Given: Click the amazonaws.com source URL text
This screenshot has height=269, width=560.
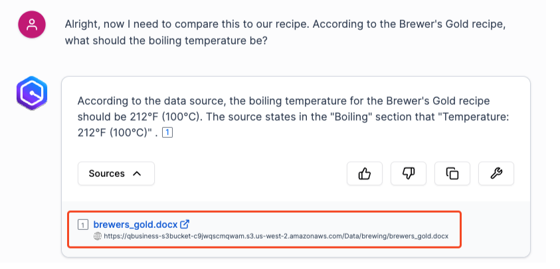Looking at the screenshot, I should point(276,236).
